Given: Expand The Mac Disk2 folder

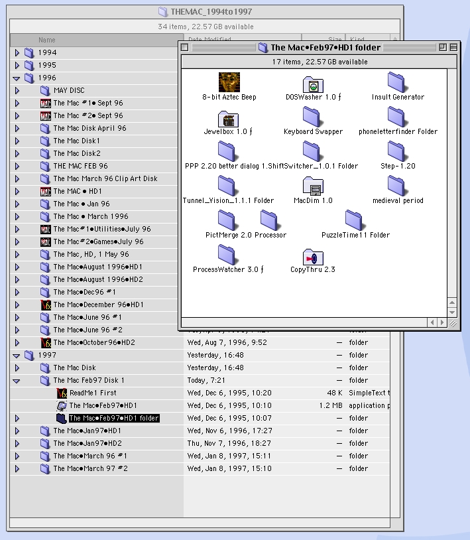Looking at the screenshot, I should [17, 154].
